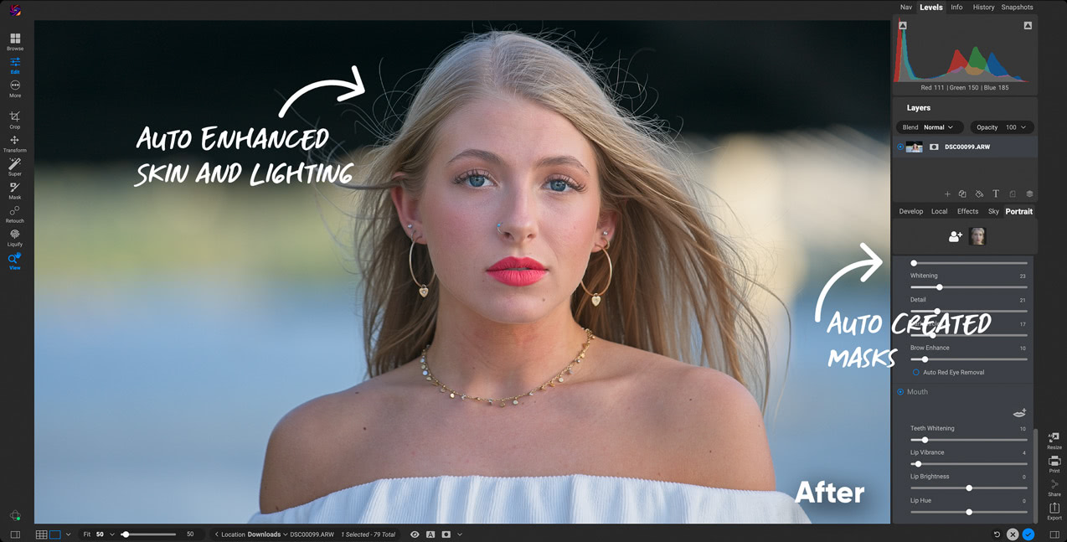
Task: Toggle the left panel visibility
Action: (15, 534)
